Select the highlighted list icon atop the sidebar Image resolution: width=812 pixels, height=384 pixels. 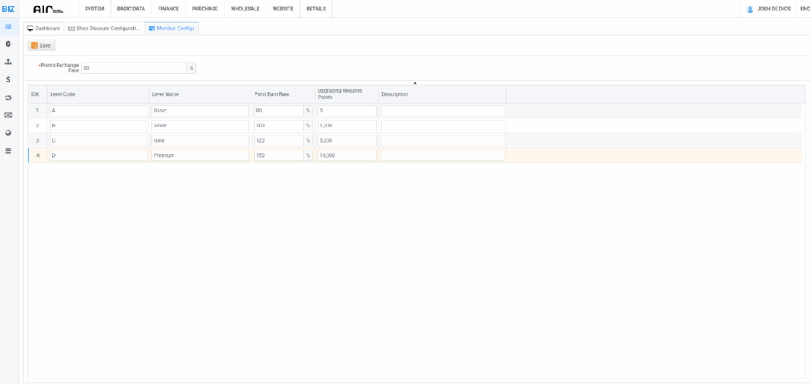(8, 27)
